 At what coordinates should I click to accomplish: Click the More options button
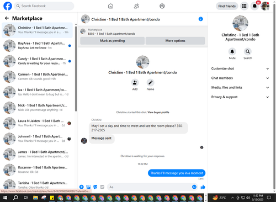pyautogui.click(x=175, y=41)
